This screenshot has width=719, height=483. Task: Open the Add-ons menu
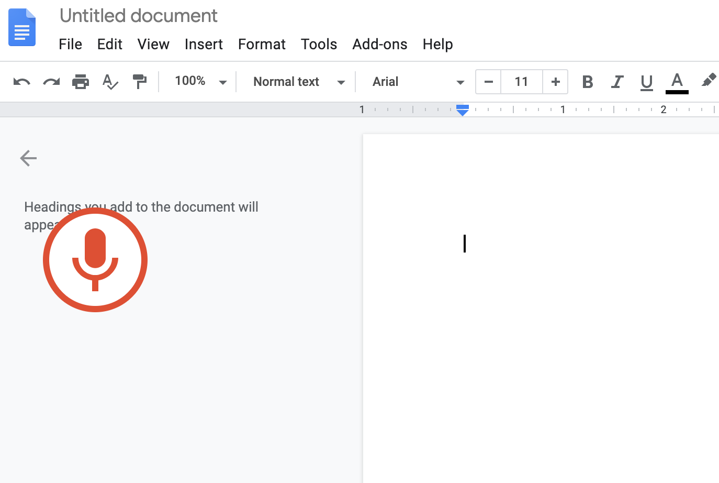point(379,44)
